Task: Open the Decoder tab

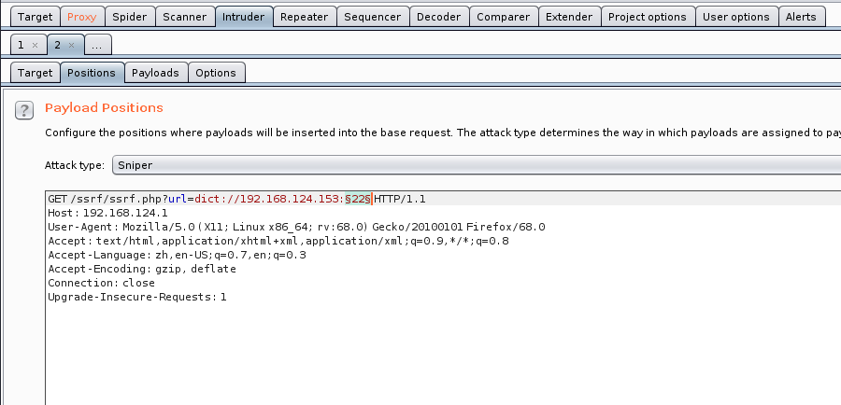Action: coord(438,17)
